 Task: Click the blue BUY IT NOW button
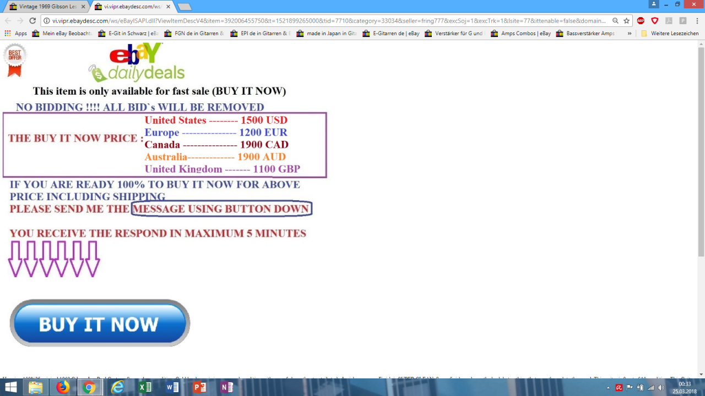pos(100,323)
